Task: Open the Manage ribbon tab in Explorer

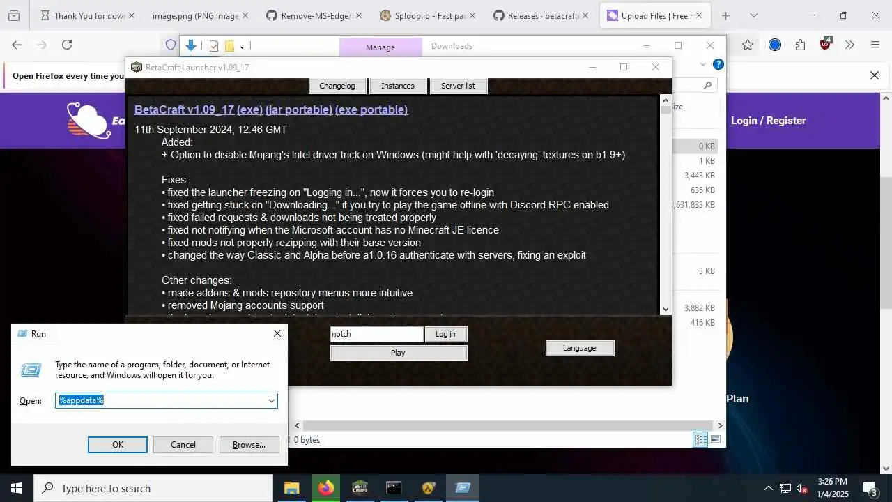Action: [x=380, y=47]
